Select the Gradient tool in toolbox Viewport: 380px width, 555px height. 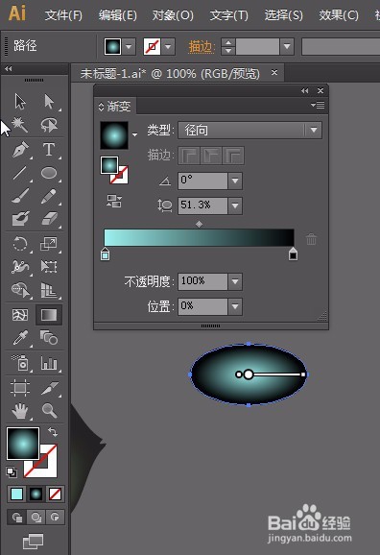49,315
